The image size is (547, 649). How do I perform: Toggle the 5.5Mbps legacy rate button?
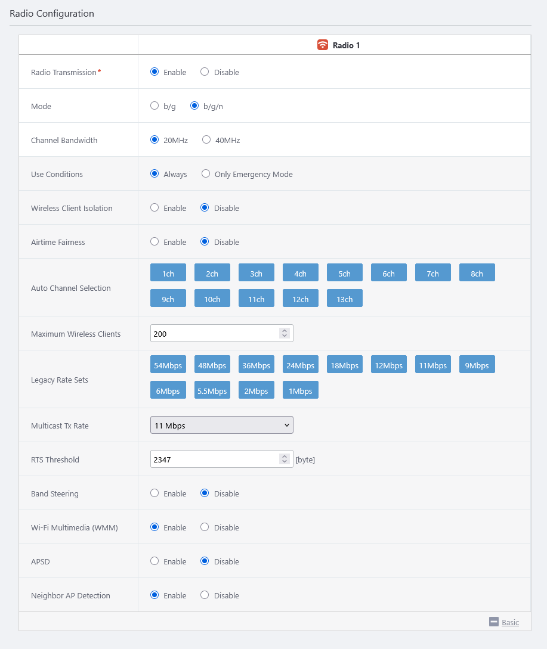[212, 390]
